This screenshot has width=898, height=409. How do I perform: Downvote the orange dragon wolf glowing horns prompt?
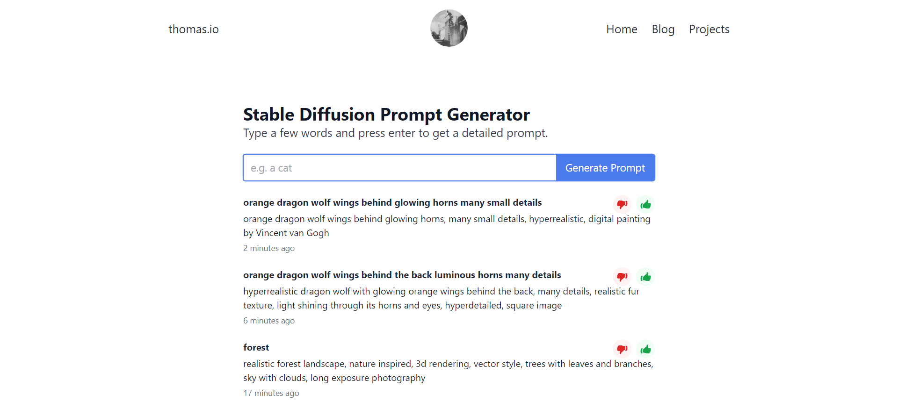(622, 204)
